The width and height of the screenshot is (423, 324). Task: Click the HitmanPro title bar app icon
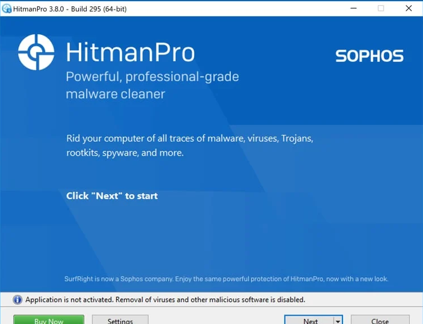point(6,8)
